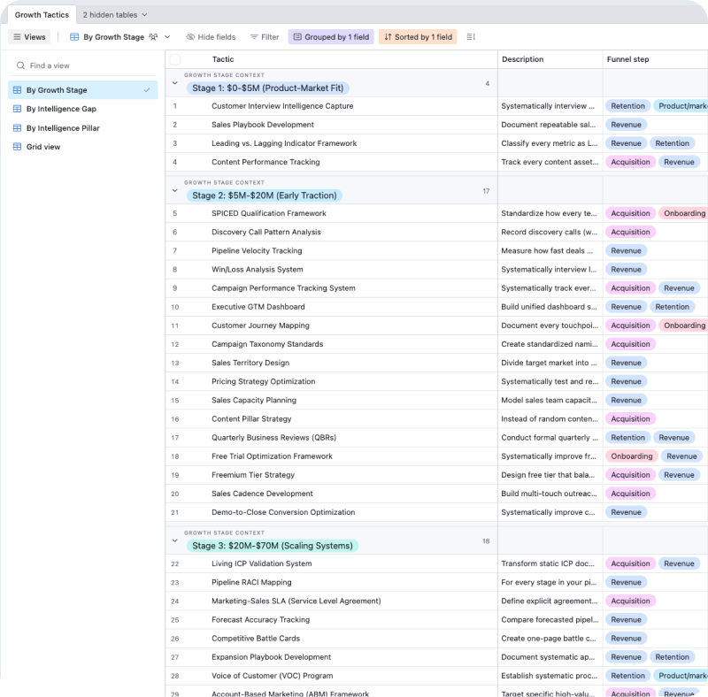The width and height of the screenshot is (708, 697).
Task: Toggle the select-all checkbox in the header row
Action: [173, 58]
